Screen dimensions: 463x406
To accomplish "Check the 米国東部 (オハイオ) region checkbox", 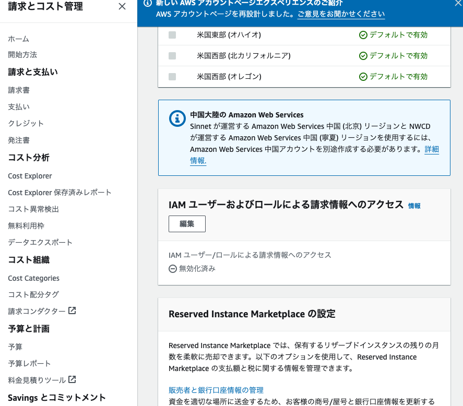I will pyautogui.click(x=172, y=35).
